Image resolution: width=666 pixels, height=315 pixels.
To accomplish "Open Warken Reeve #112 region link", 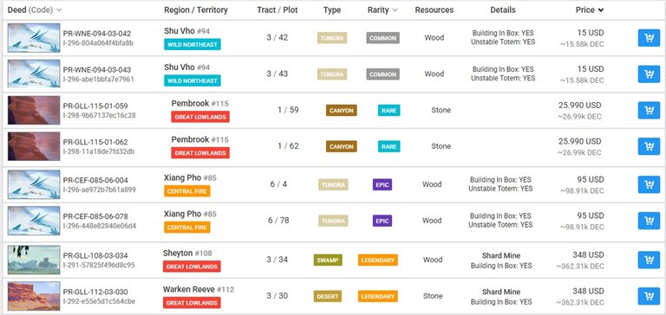I will click(x=199, y=290).
